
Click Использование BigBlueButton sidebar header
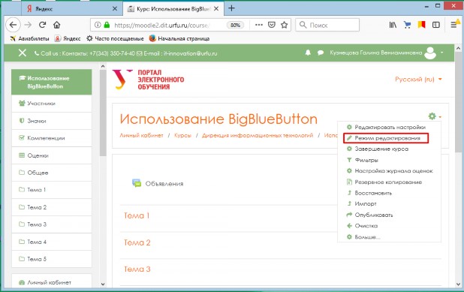tap(52, 82)
